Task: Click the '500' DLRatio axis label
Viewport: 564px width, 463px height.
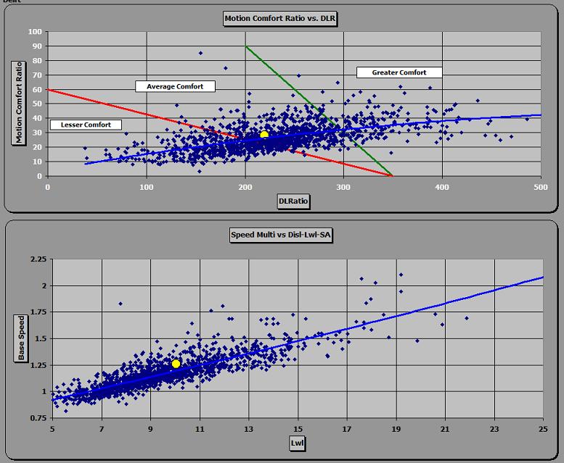Action: point(541,187)
